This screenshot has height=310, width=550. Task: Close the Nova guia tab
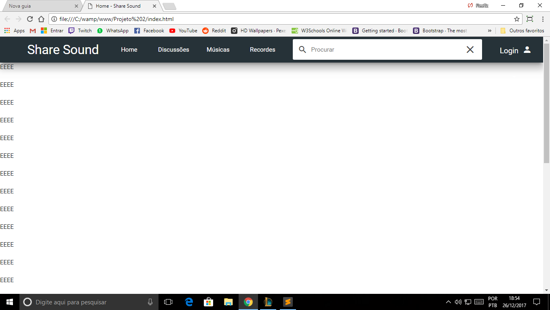click(76, 6)
